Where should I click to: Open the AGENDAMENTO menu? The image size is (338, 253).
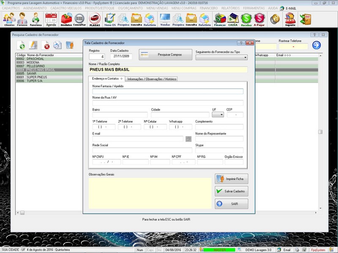click(x=35, y=8)
